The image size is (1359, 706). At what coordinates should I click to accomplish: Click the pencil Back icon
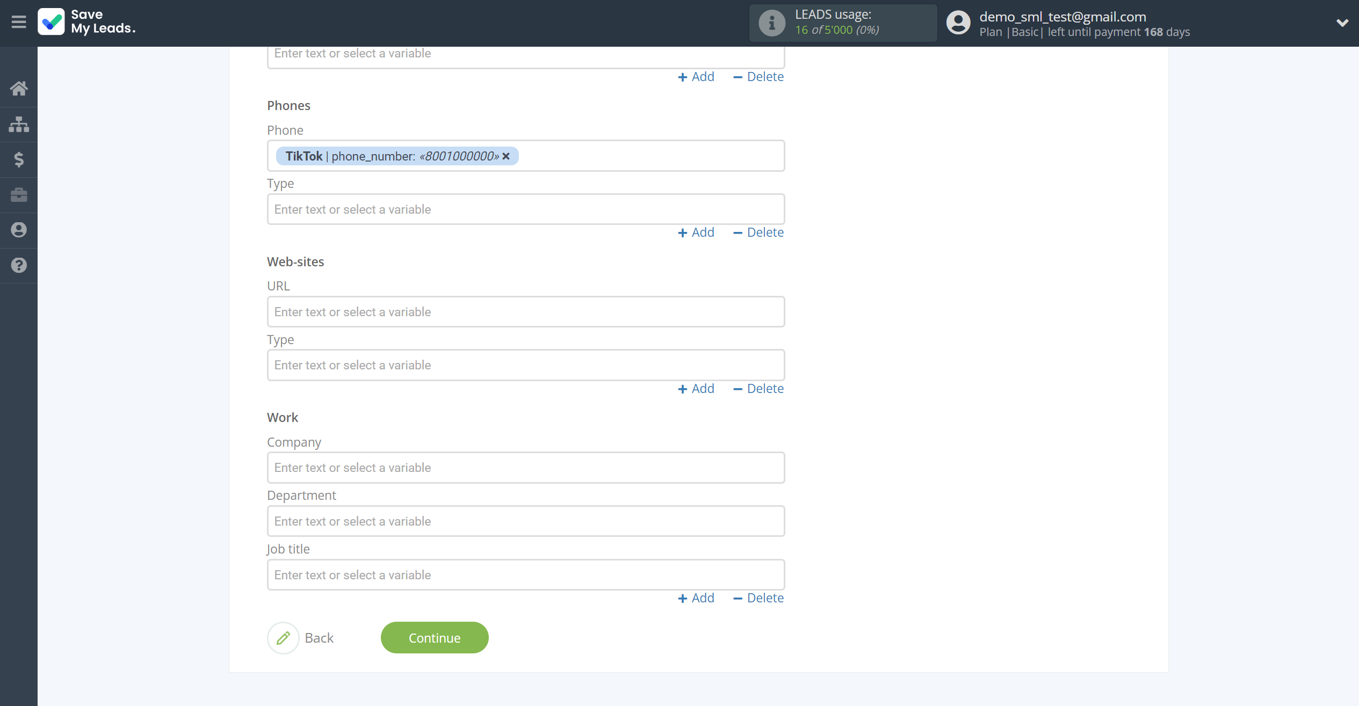click(x=283, y=638)
